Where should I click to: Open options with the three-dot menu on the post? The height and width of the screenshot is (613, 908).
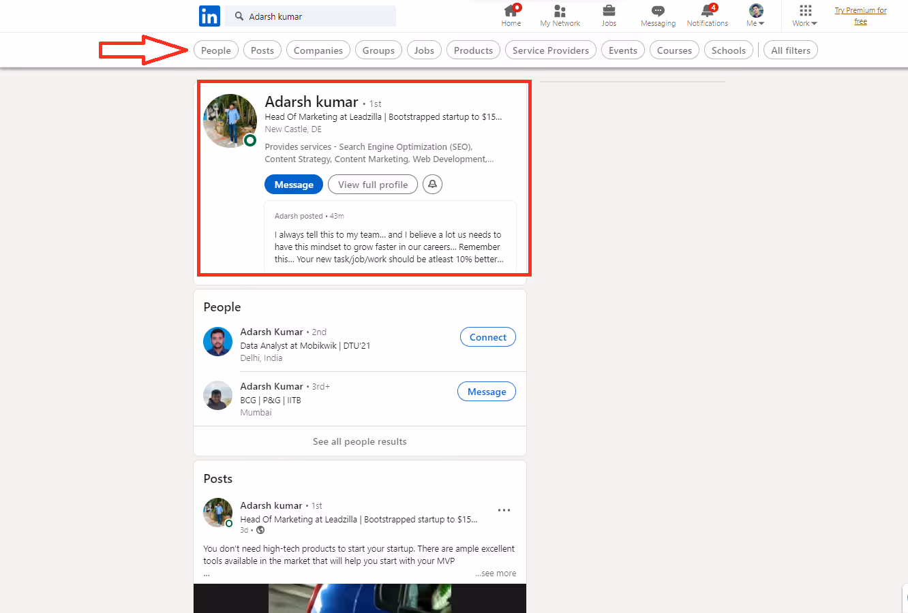504,509
